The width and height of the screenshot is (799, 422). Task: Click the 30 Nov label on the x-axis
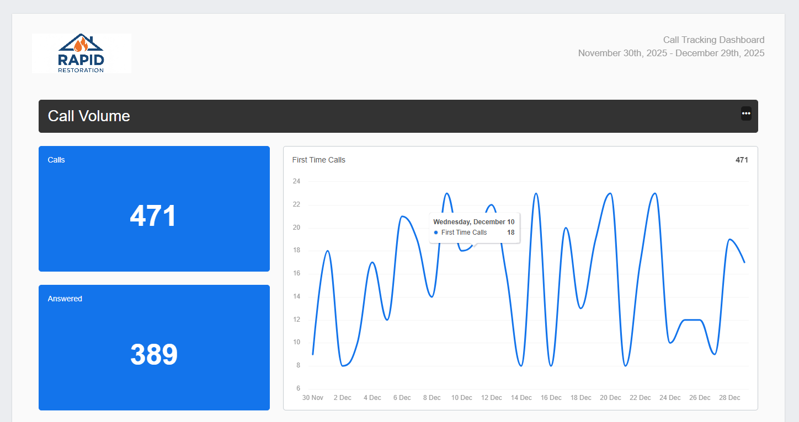[x=312, y=397]
